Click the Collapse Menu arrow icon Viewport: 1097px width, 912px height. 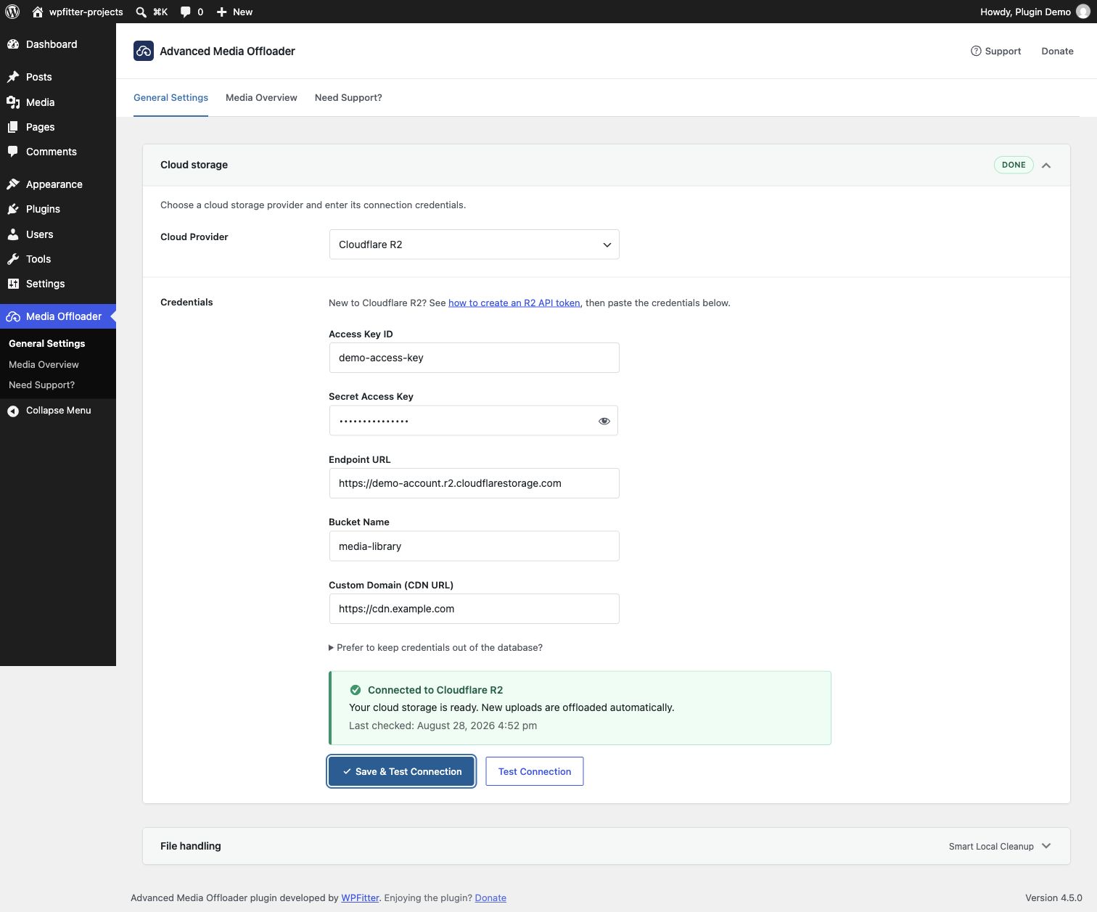(13, 411)
